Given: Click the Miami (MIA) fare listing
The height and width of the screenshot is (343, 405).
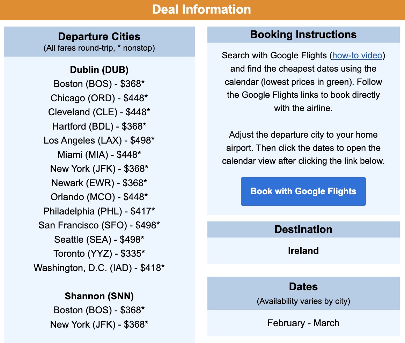Looking at the screenshot, I should [x=99, y=154].
